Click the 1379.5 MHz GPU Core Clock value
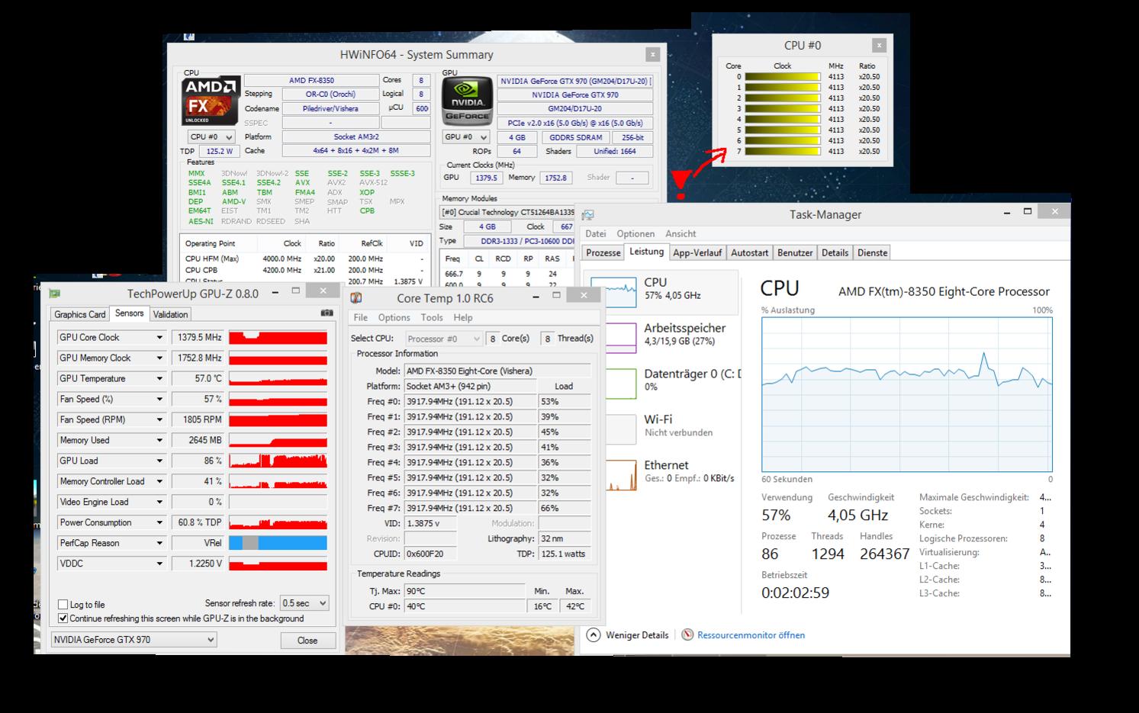Image resolution: width=1139 pixels, height=713 pixels. coord(198,338)
